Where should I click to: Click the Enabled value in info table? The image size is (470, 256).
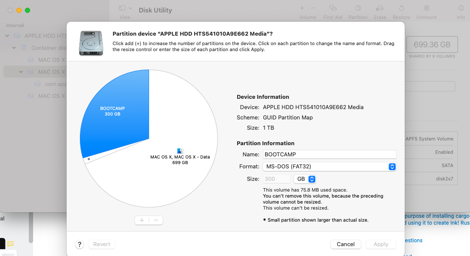[444, 152]
